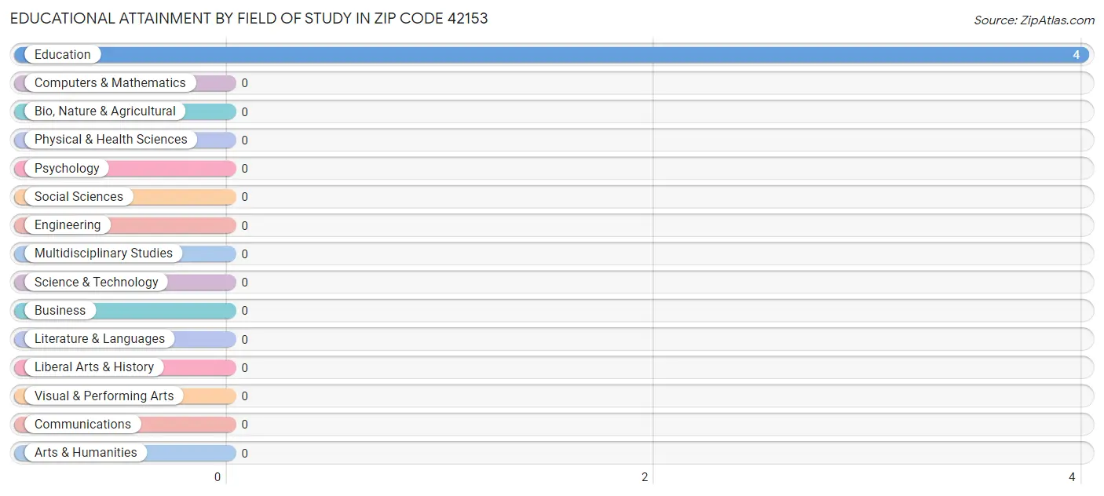The height and width of the screenshot is (496, 1104).
Task: Click the Engineering label
Action: click(x=68, y=225)
